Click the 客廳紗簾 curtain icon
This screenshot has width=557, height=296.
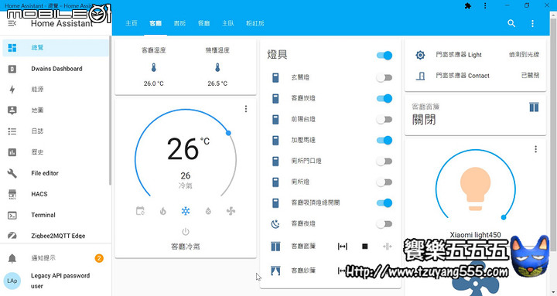(x=275, y=270)
